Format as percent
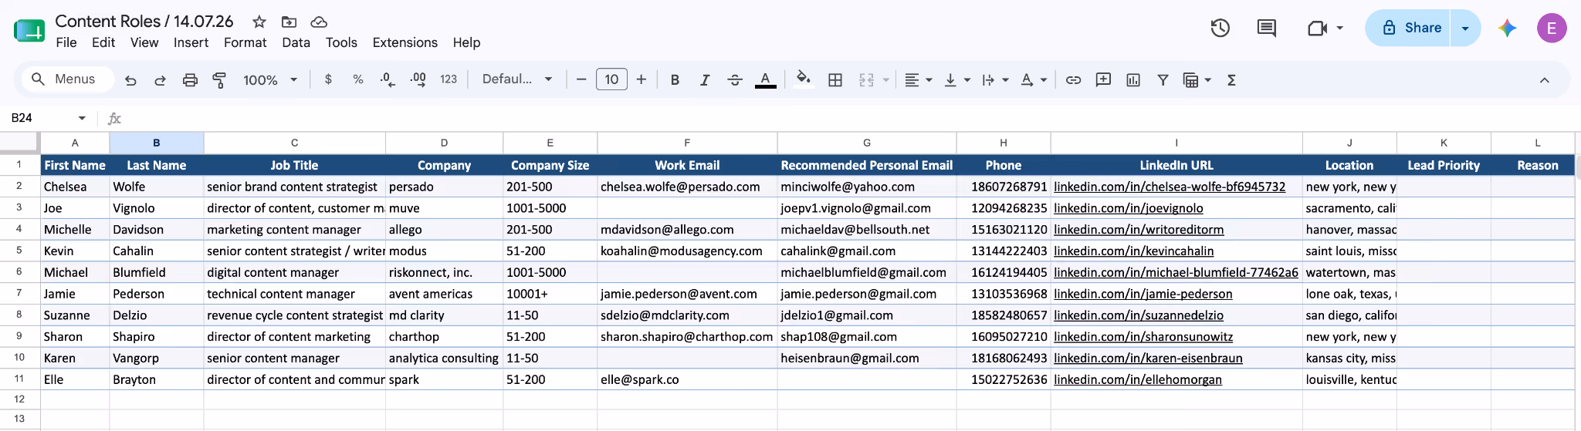 [x=357, y=79]
